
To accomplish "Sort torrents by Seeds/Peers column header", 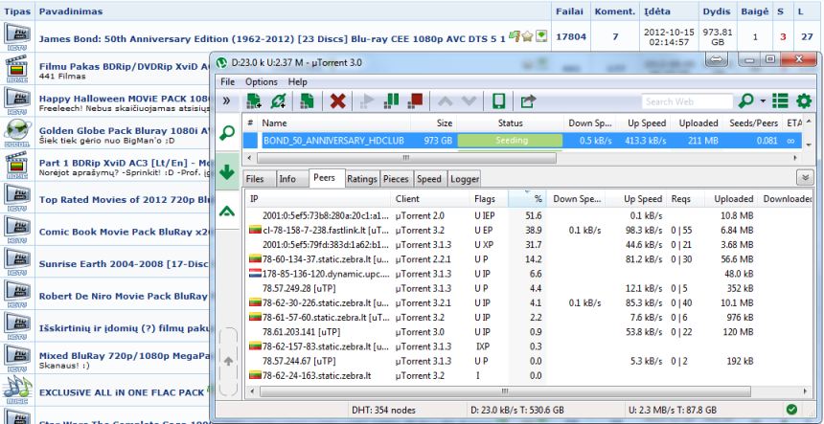I will click(x=753, y=123).
